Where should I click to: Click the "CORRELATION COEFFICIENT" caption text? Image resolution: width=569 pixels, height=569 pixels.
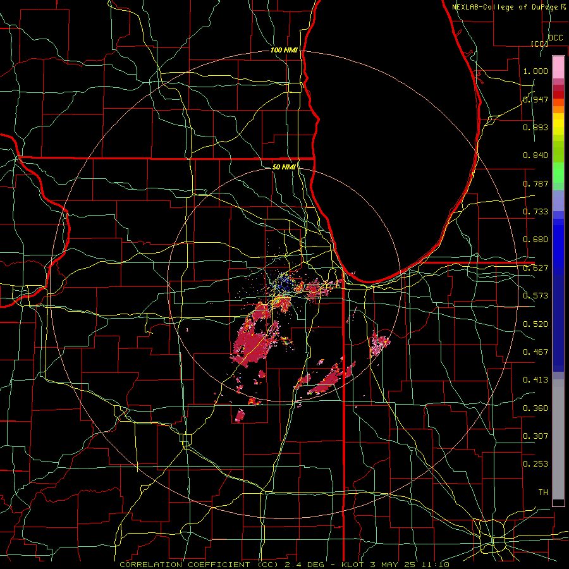tap(185, 565)
